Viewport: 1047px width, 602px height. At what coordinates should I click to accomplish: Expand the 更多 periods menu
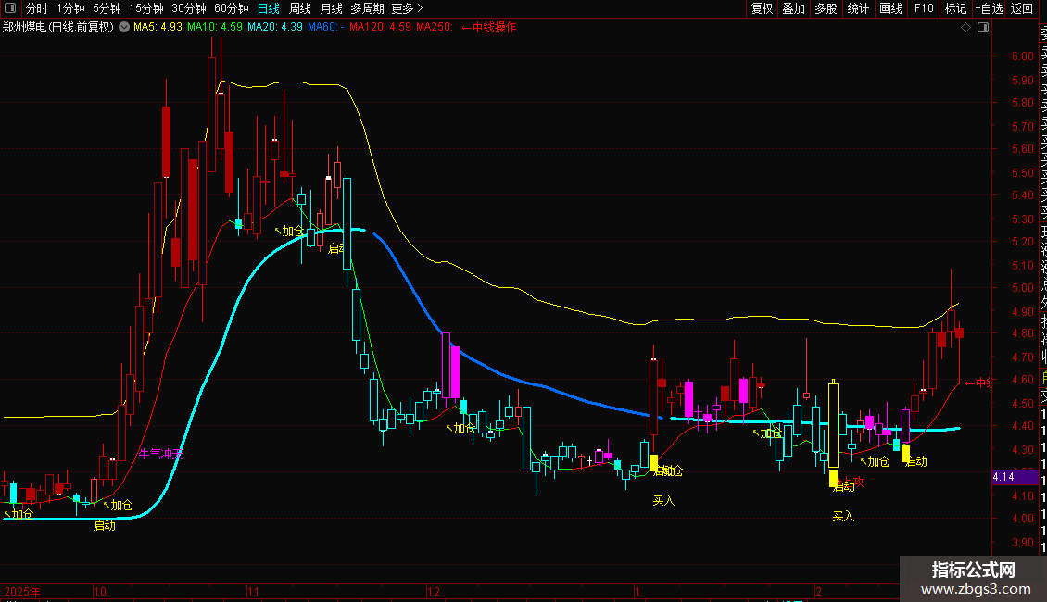[408, 8]
